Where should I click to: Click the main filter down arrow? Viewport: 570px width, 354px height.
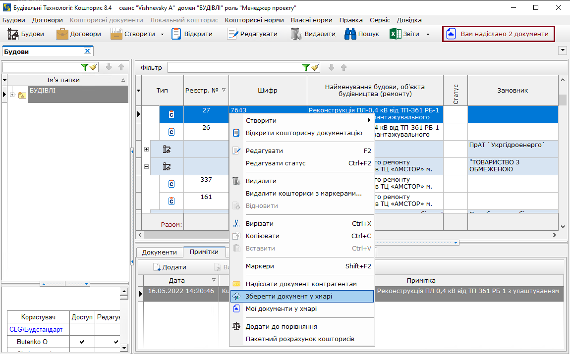tap(331, 67)
